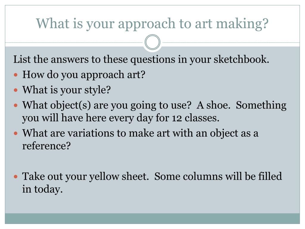Click the words 'A shoe.' in the third bullet
305x229 pixels.
[x=213, y=105]
